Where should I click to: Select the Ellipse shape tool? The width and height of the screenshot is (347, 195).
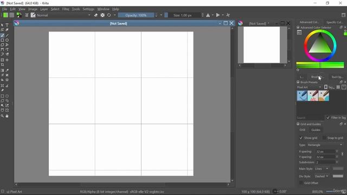click(7, 40)
